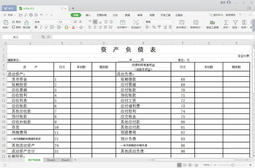Click the help question mark icon
The width and height of the screenshot is (255, 168).
click(x=240, y=15)
